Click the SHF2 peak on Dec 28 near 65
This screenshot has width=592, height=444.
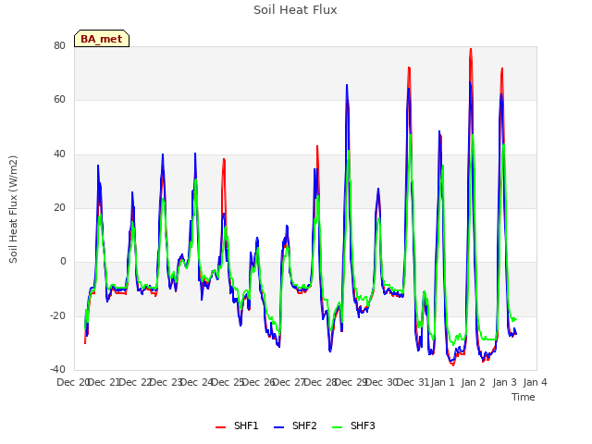click(x=347, y=86)
